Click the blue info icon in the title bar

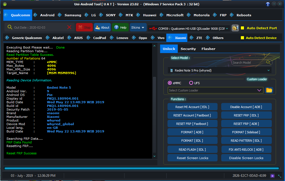click(268, 4)
